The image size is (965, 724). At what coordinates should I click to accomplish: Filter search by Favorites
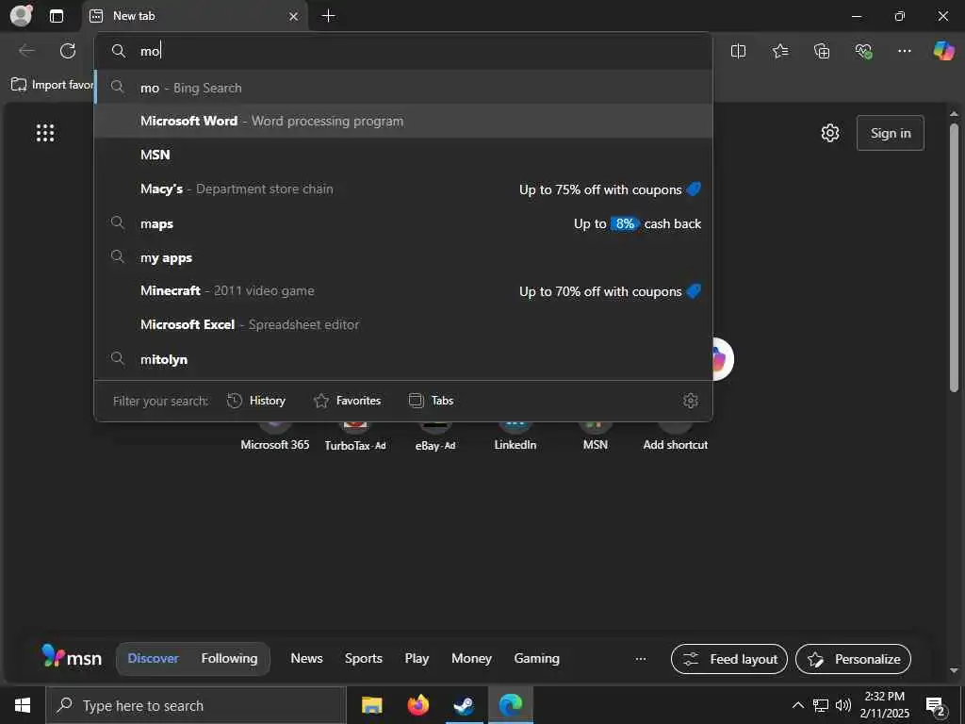tap(347, 401)
